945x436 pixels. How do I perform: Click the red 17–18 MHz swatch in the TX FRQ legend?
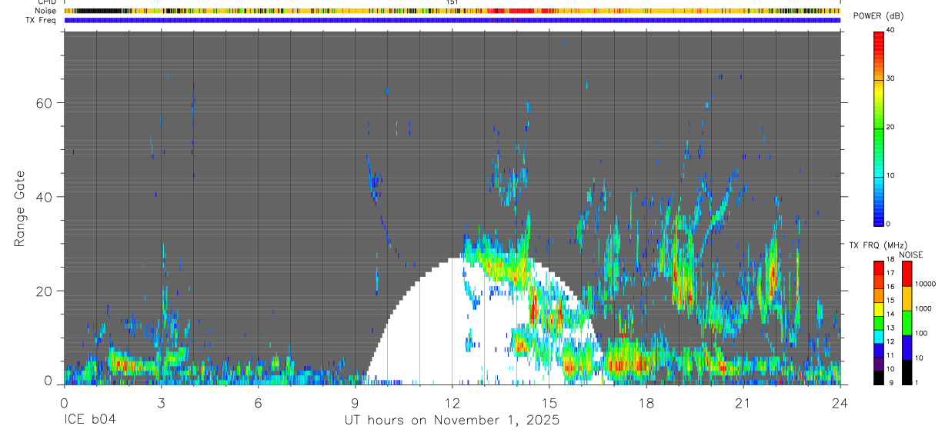click(879, 268)
